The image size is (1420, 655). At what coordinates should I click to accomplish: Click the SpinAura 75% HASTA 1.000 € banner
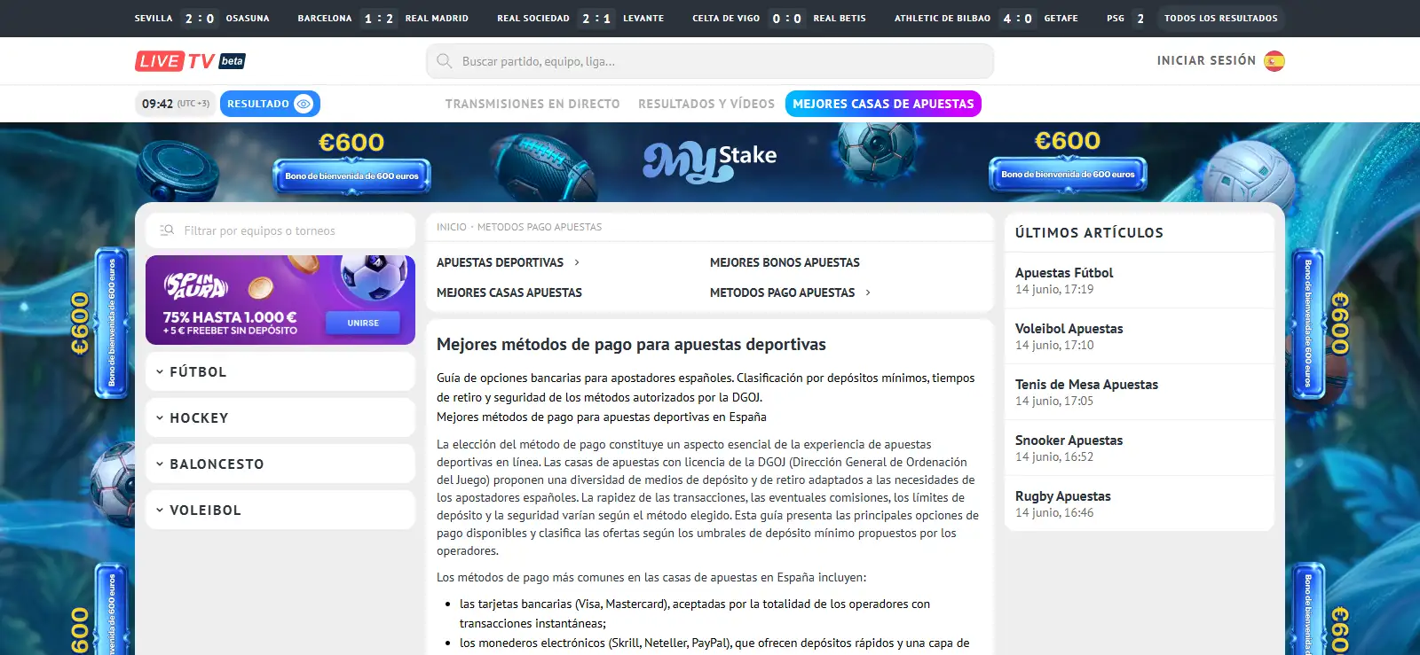point(280,300)
